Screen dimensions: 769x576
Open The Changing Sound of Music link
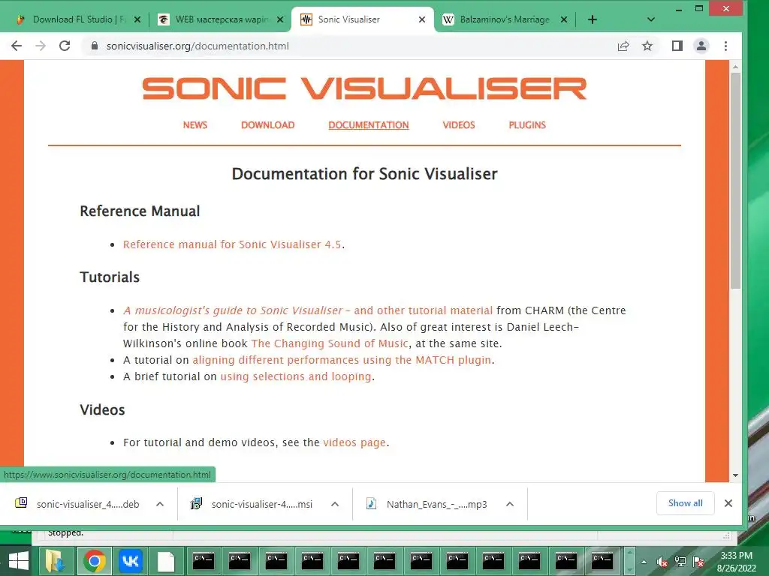click(330, 343)
